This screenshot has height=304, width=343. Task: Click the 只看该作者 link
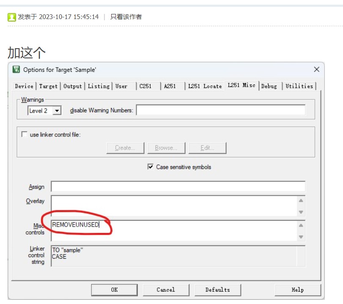pos(126,17)
